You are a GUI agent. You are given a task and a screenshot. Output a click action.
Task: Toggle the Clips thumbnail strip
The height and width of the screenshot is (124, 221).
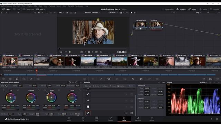[x=40, y=9]
